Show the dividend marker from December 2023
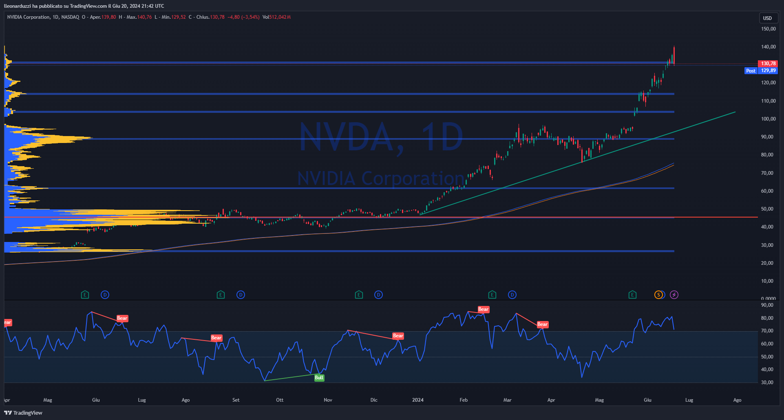The width and height of the screenshot is (784, 420). point(378,295)
